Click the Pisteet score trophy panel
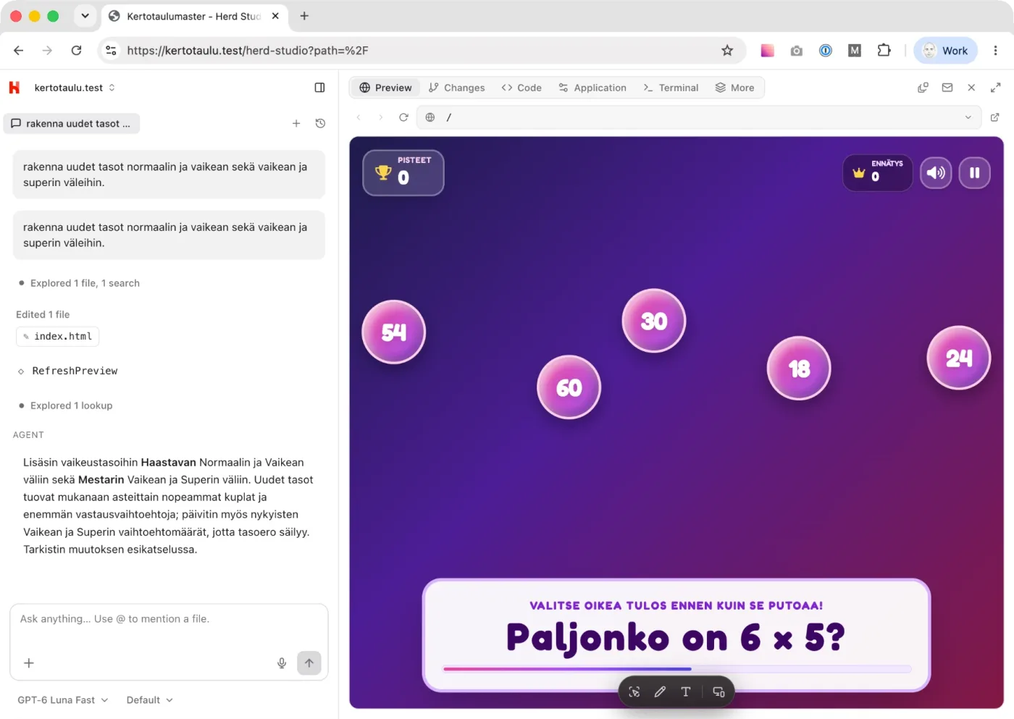This screenshot has width=1014, height=719. tap(403, 172)
